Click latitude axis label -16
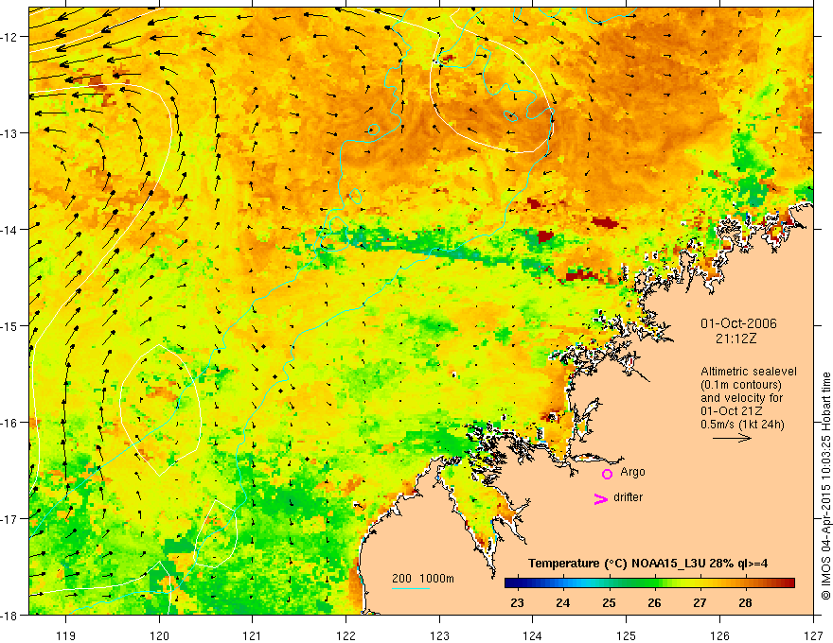Screen dimensions: 833x643 pyautogui.click(x=10, y=423)
